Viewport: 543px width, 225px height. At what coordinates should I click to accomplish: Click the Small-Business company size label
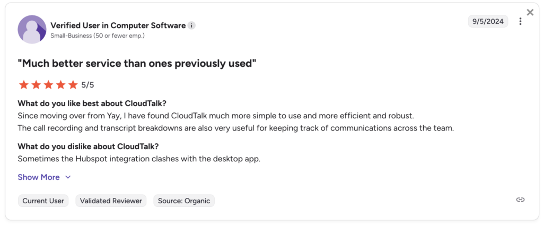97,36
